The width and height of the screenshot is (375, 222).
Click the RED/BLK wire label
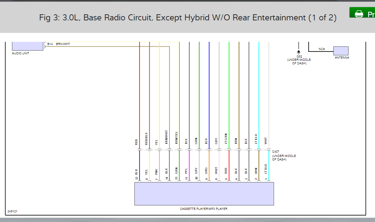click(x=146, y=139)
